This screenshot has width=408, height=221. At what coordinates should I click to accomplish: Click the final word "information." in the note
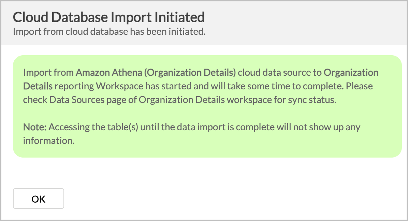(49, 141)
